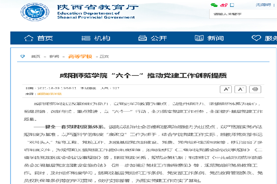Click 高等学校 in the breadcrumb

pos(80,56)
